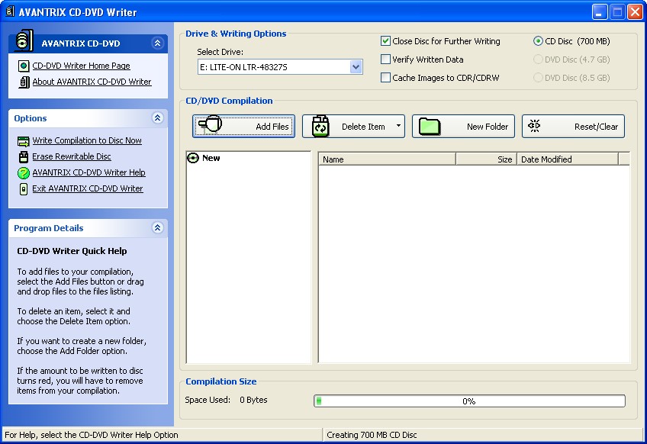Enable Cache Images to CDR/CDRW checkbox
Viewport: 647px width, 444px height.
tap(385, 78)
